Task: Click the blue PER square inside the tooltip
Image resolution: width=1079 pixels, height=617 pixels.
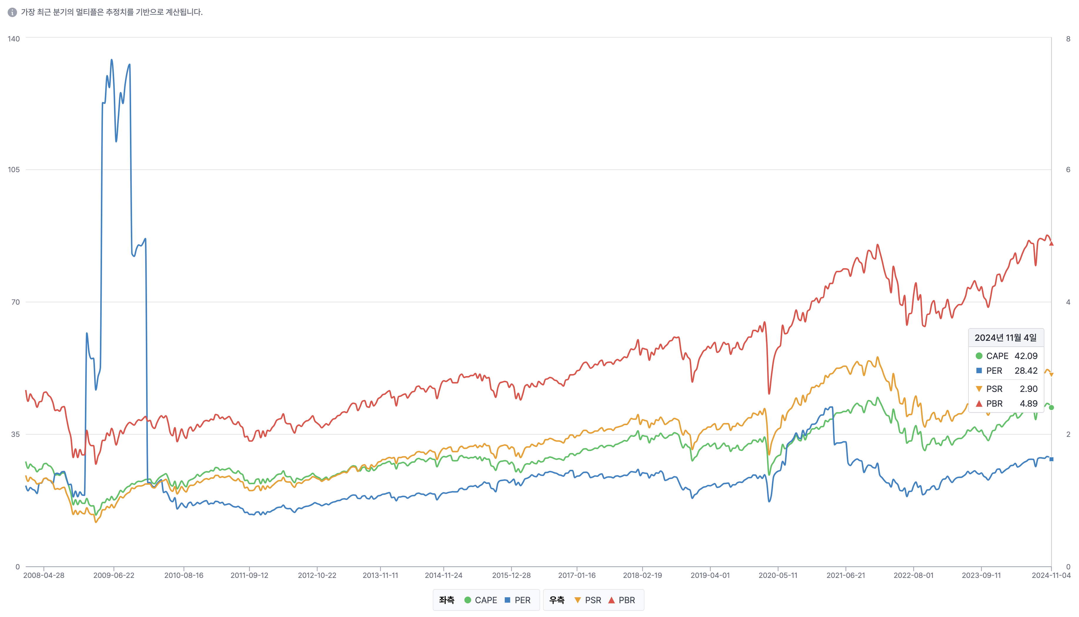Action: coord(979,371)
